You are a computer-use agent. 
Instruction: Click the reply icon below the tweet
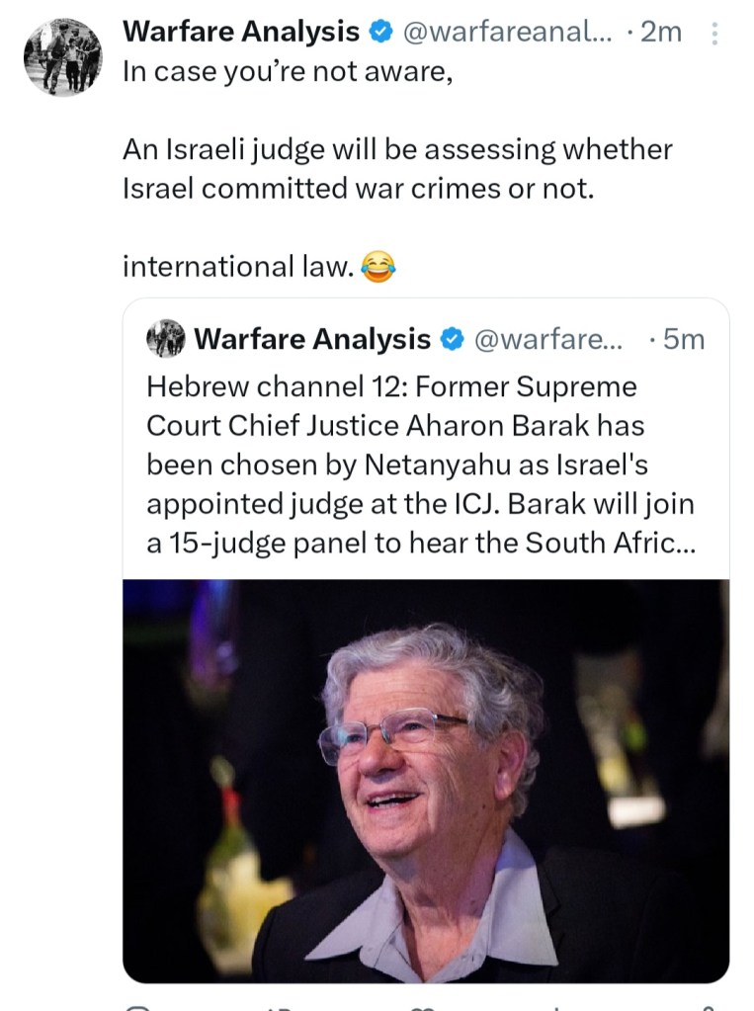(137, 1006)
